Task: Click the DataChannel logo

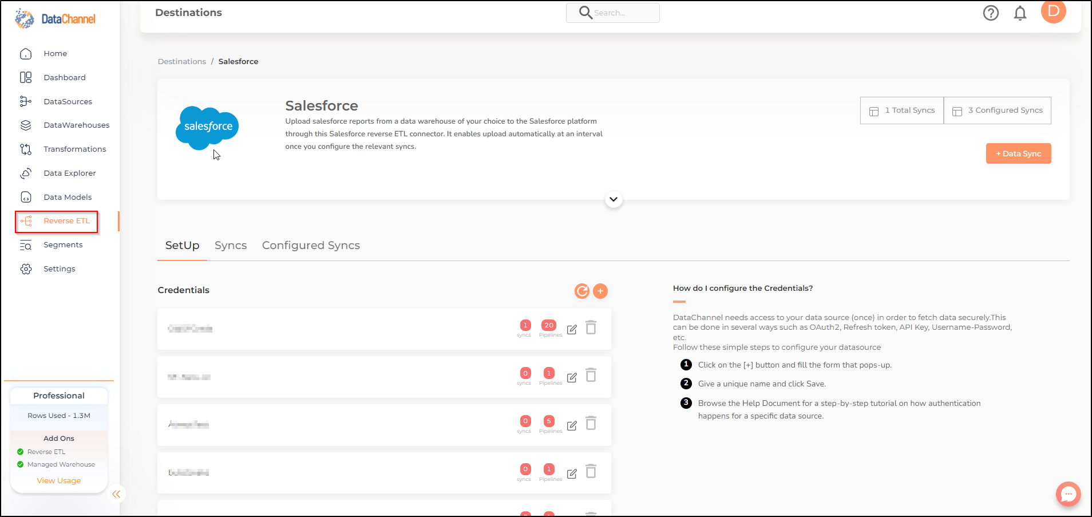Action: pyautogui.click(x=56, y=19)
